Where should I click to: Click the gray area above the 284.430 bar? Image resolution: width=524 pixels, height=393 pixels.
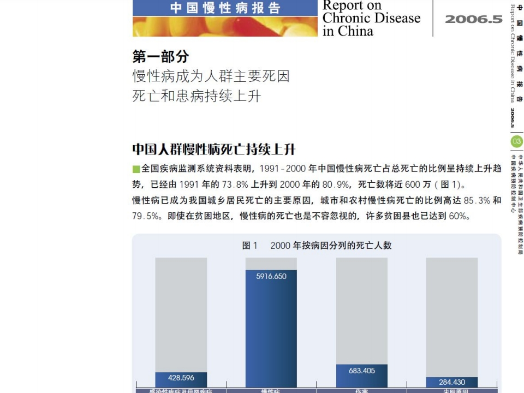[451, 317]
